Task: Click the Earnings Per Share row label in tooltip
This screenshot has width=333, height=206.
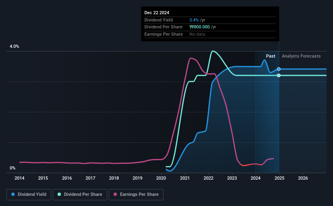Action: click(x=163, y=34)
